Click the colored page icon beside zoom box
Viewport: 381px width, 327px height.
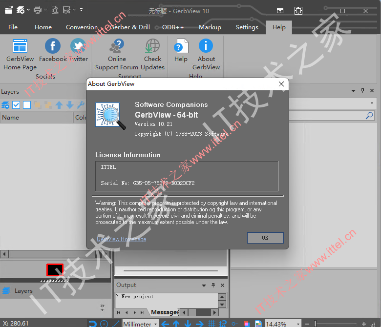point(258,324)
